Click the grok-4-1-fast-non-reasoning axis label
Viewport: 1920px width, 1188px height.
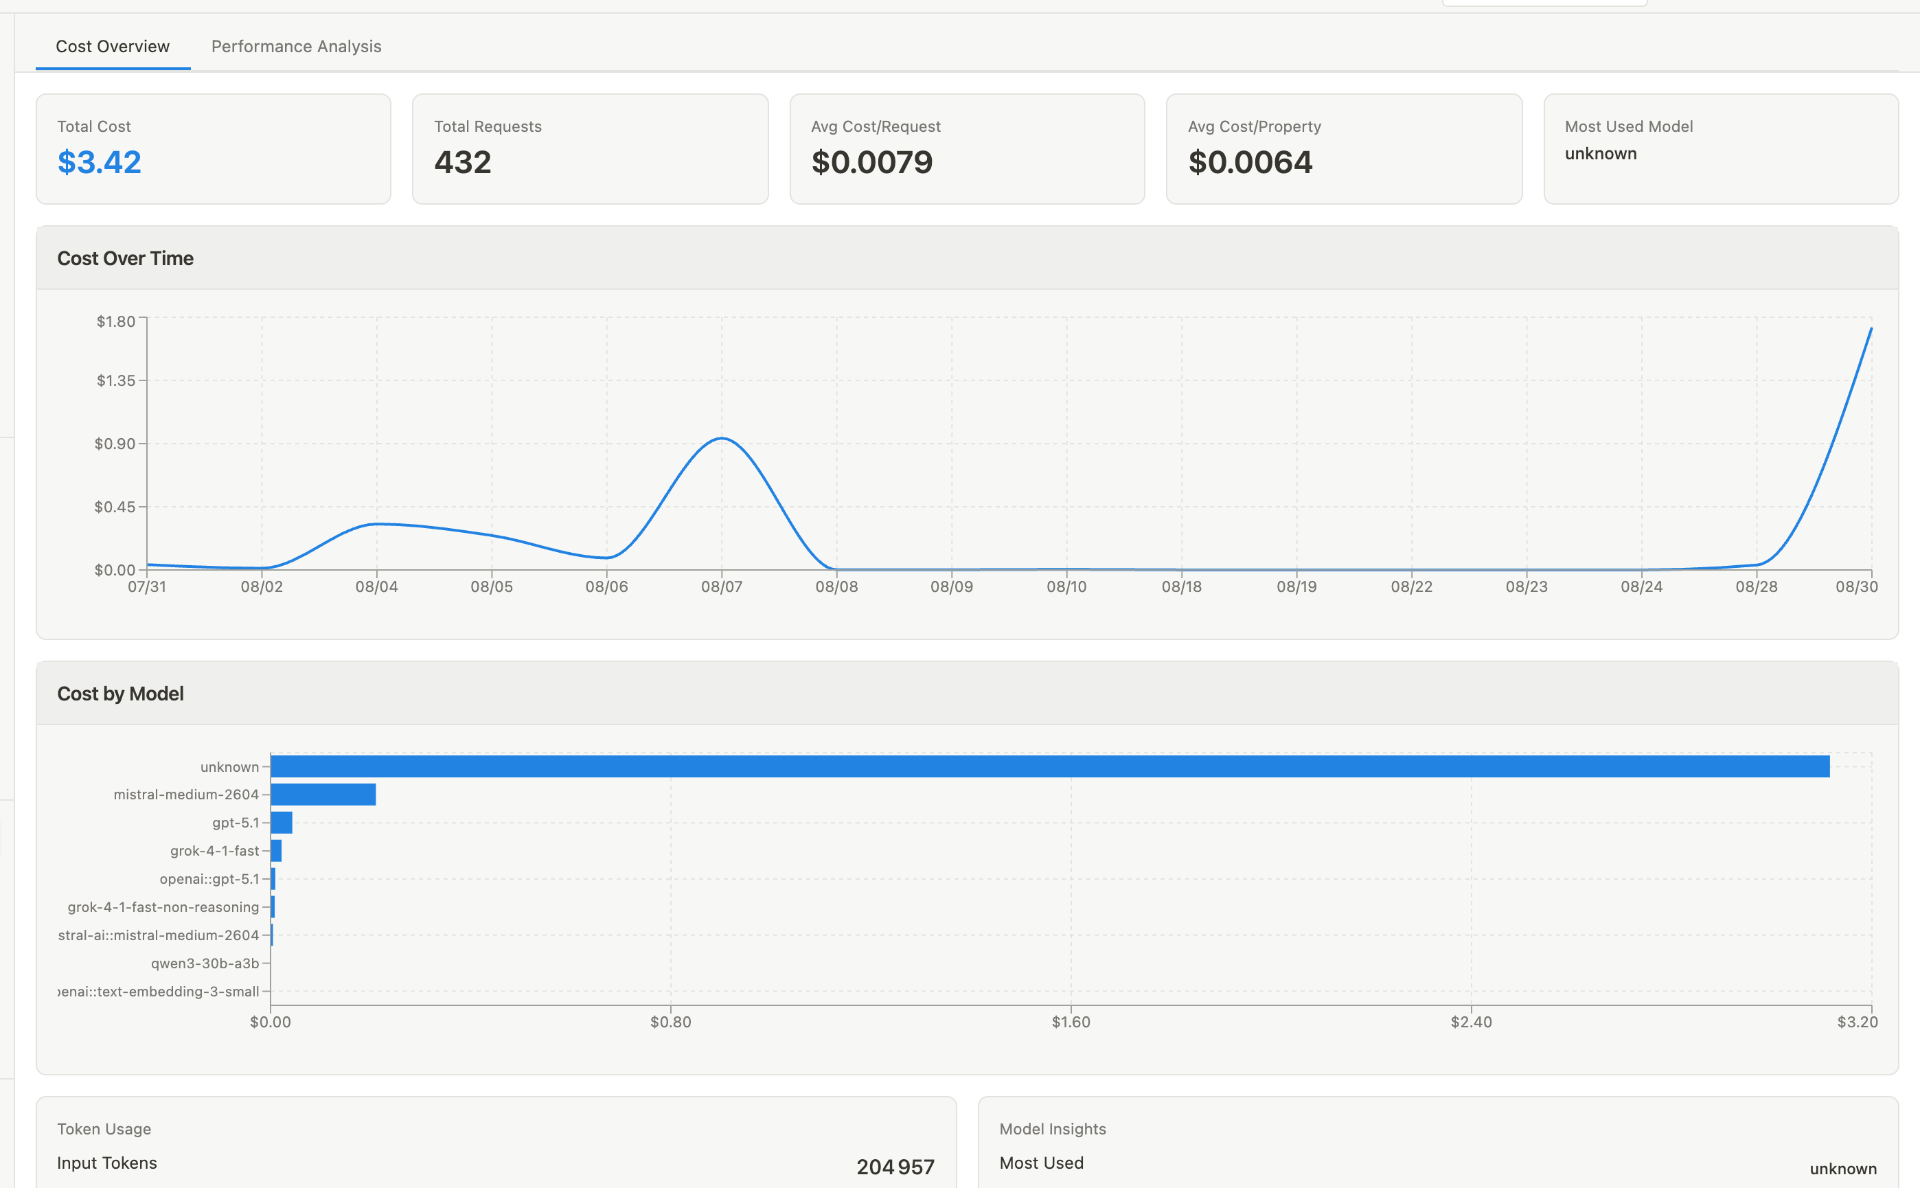click(x=163, y=906)
